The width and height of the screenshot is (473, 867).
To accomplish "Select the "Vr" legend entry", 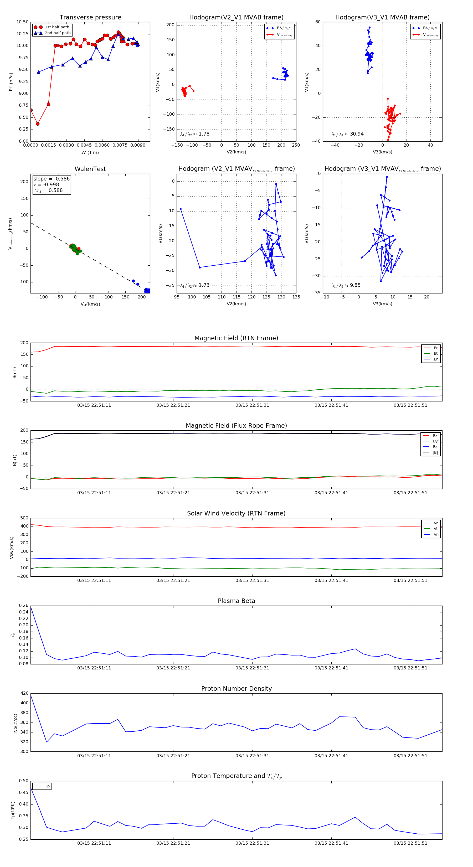I will [x=431, y=523].
